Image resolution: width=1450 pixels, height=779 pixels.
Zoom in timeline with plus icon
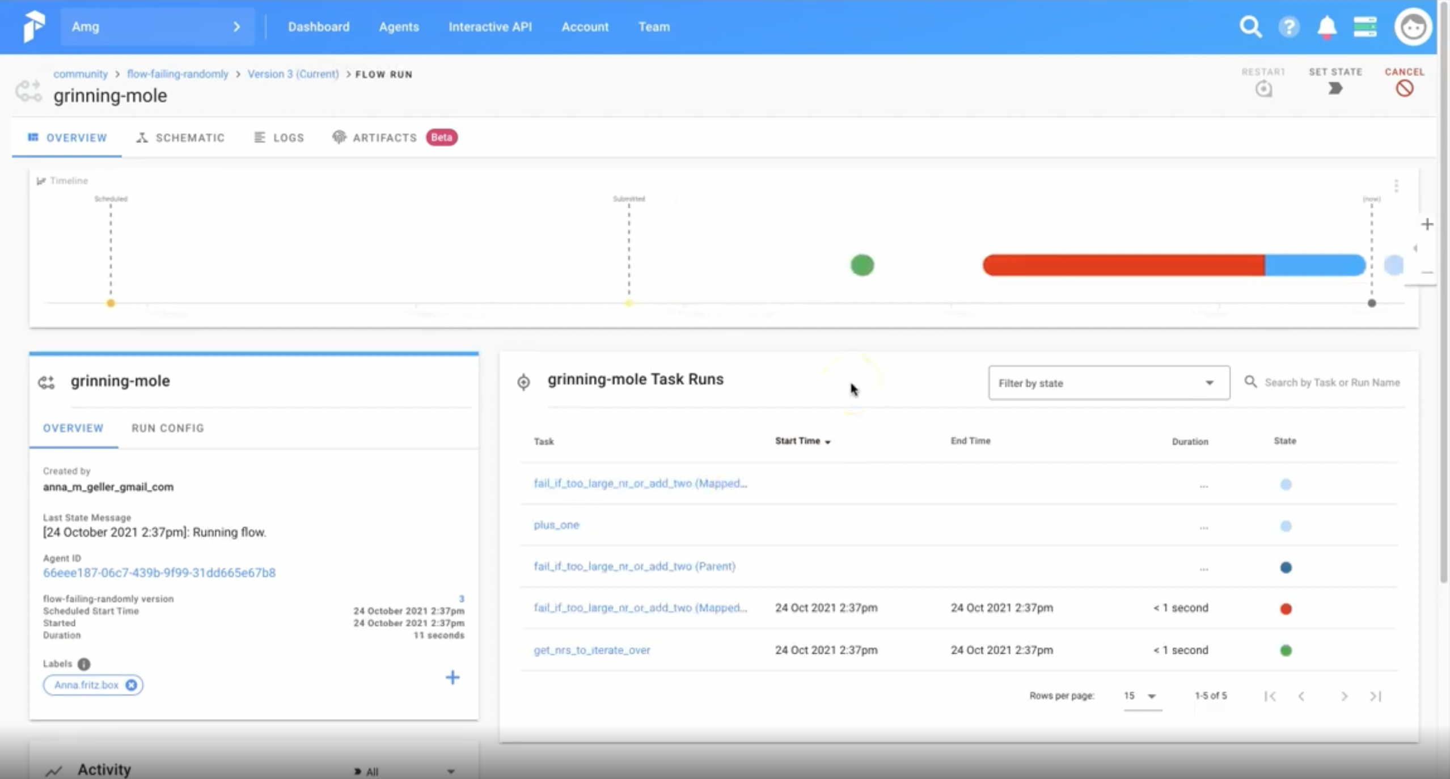click(x=1427, y=225)
